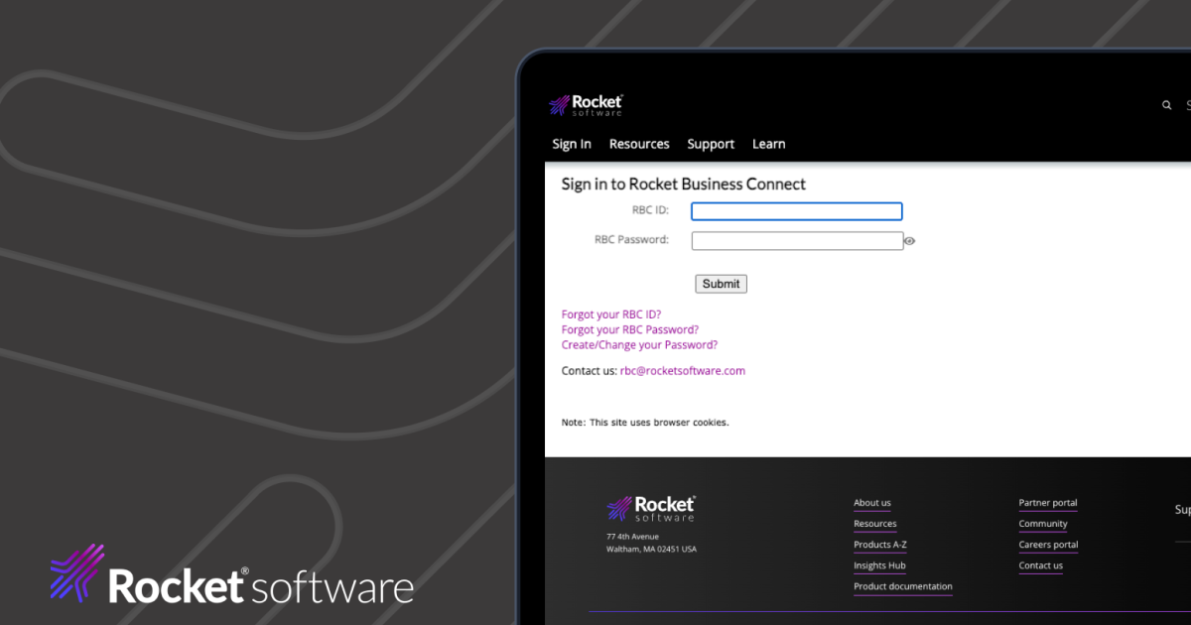Open the Support navigation menu
The height and width of the screenshot is (625, 1191).
711,144
